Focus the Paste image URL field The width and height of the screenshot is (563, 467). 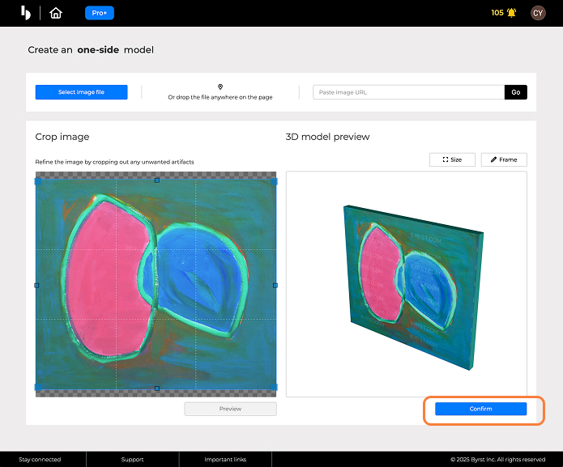[408, 92]
